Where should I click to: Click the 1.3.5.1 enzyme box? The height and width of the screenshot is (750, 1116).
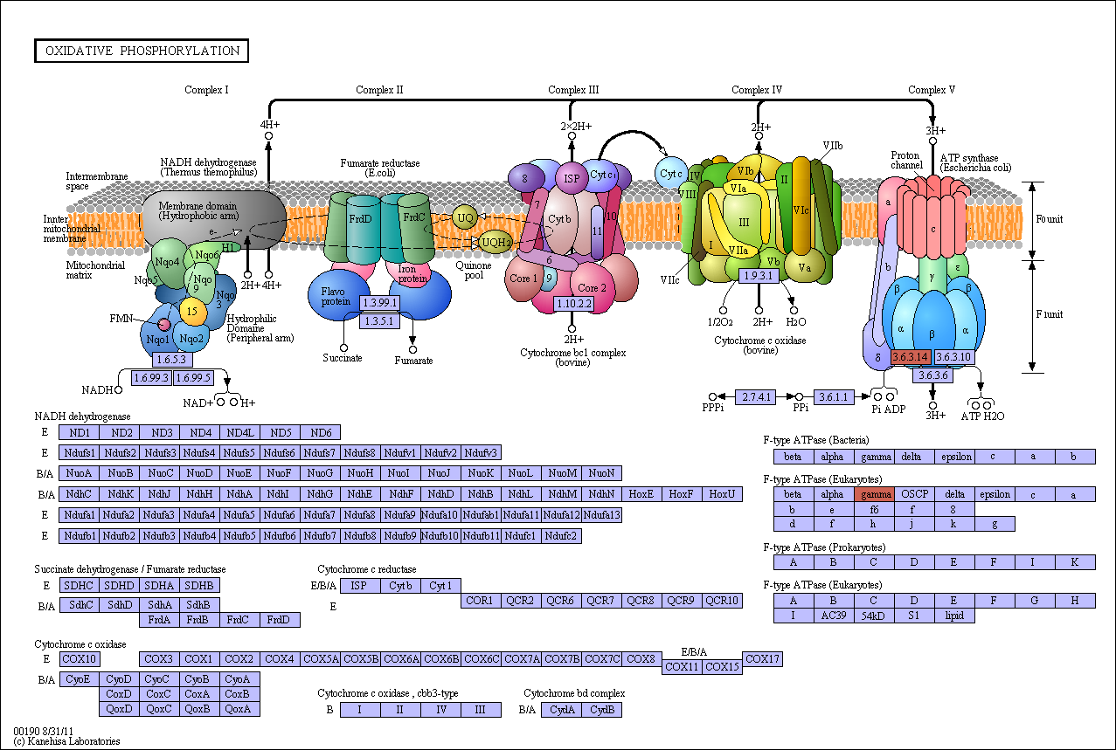coord(380,320)
